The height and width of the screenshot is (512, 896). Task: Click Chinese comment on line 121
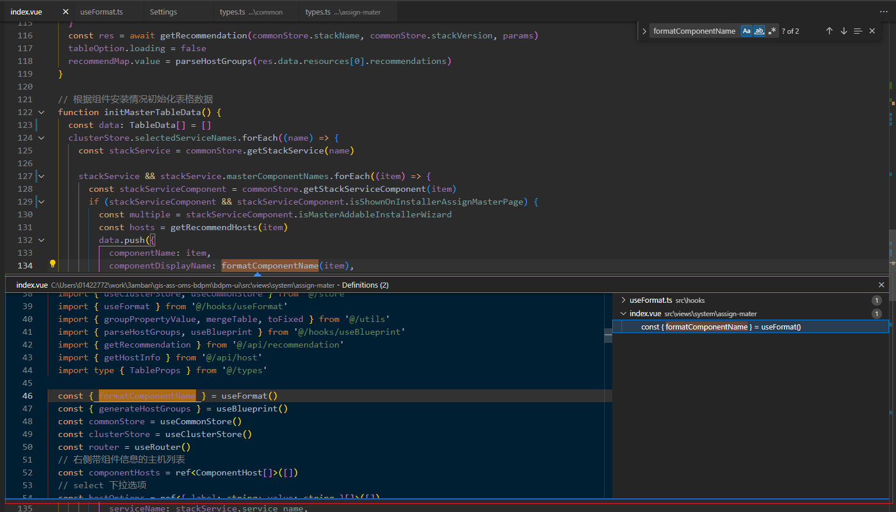coord(135,99)
